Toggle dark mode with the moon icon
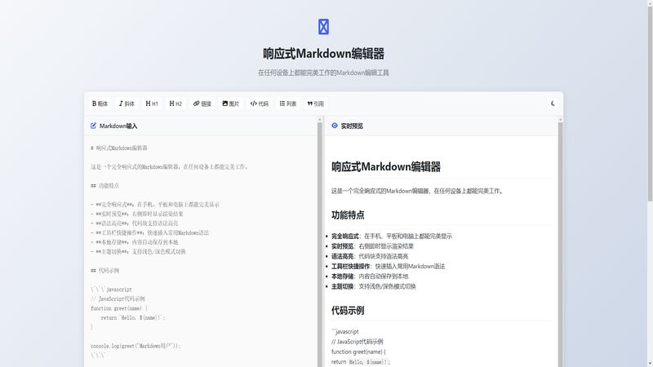The image size is (653, 367). click(553, 104)
